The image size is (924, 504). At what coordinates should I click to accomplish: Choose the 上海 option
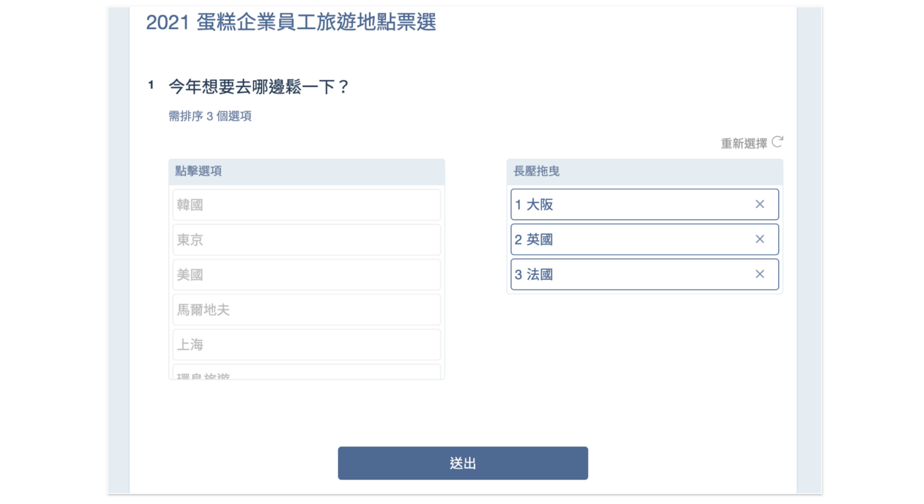(x=306, y=345)
